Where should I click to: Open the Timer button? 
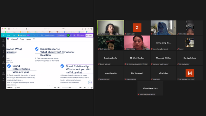point(17,88)
